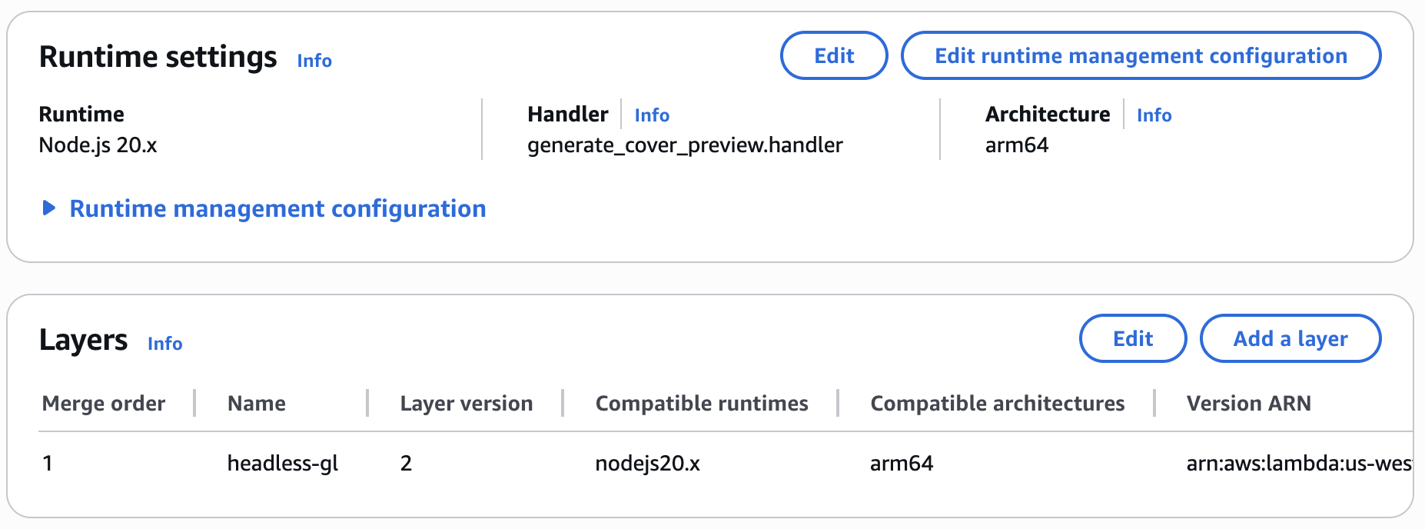Screen dimensions: 1425x529
Task: Click Edit button in Runtime settings
Action: [x=834, y=55]
